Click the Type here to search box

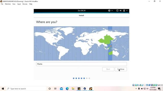point(26,89)
